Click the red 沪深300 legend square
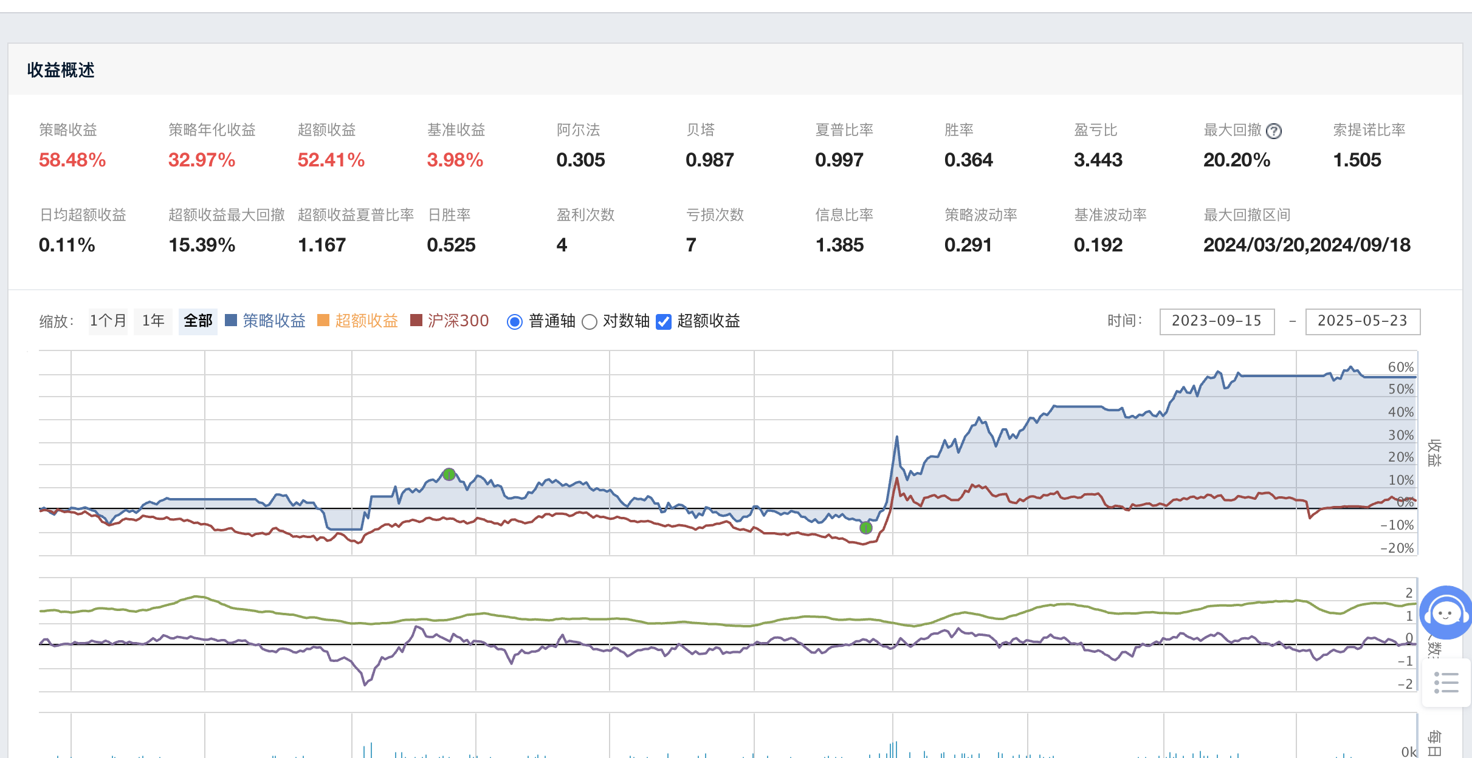 (416, 321)
